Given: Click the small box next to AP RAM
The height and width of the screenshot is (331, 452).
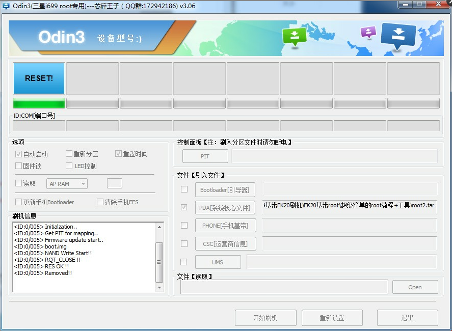Looking at the screenshot, I should pos(115,183).
